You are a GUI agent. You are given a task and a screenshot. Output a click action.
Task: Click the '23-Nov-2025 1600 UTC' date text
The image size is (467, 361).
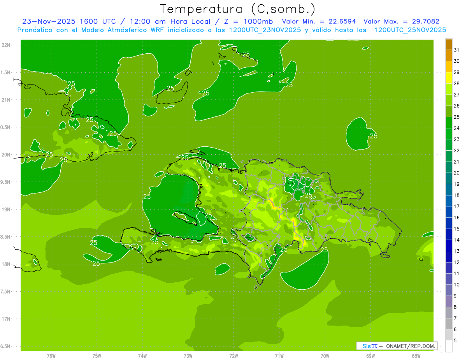[x=69, y=21]
